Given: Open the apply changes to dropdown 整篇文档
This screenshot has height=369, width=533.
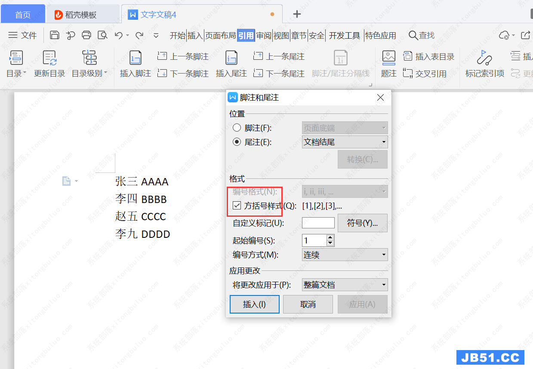Looking at the screenshot, I should 345,285.
